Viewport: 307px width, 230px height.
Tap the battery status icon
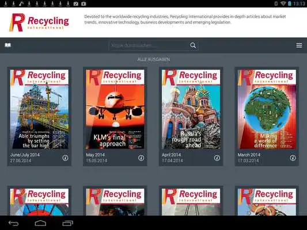[x=289, y=3]
